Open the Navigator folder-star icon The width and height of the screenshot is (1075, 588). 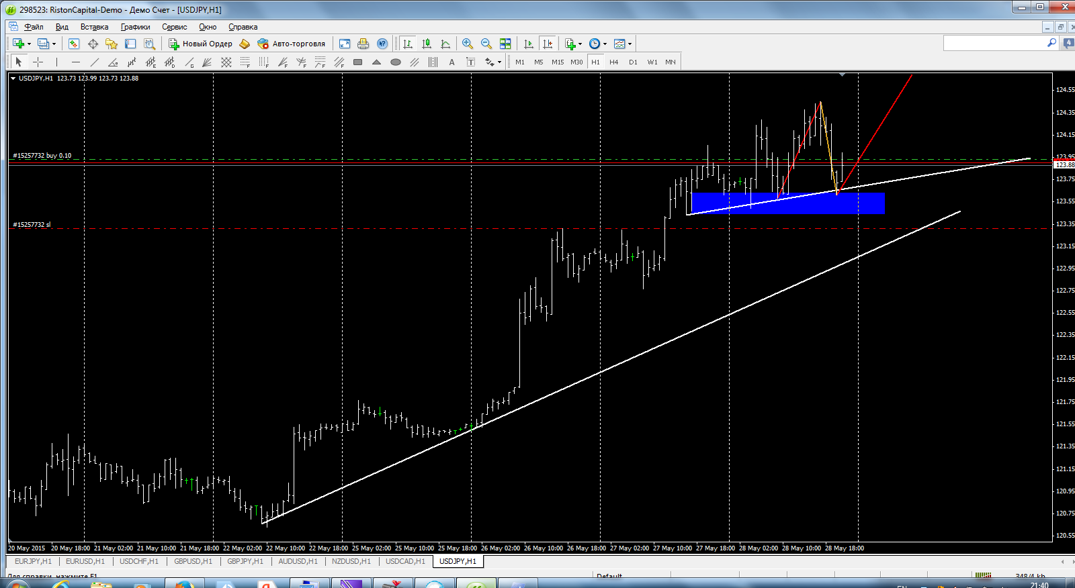click(112, 44)
